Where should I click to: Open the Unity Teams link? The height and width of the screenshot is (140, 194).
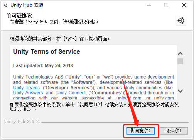[x=27, y=88]
